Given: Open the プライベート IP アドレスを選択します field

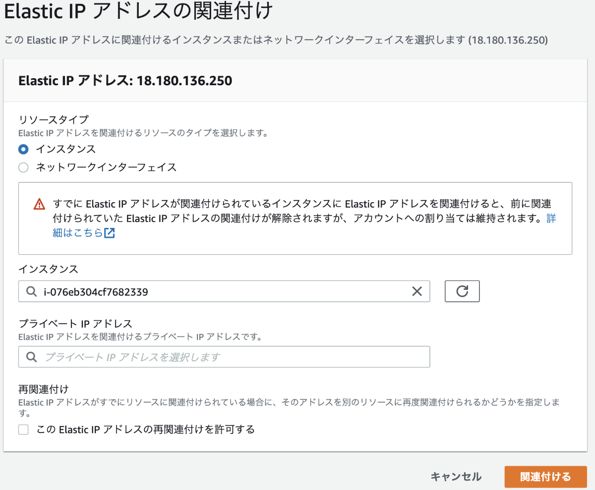Looking at the screenshot, I should 224,357.
